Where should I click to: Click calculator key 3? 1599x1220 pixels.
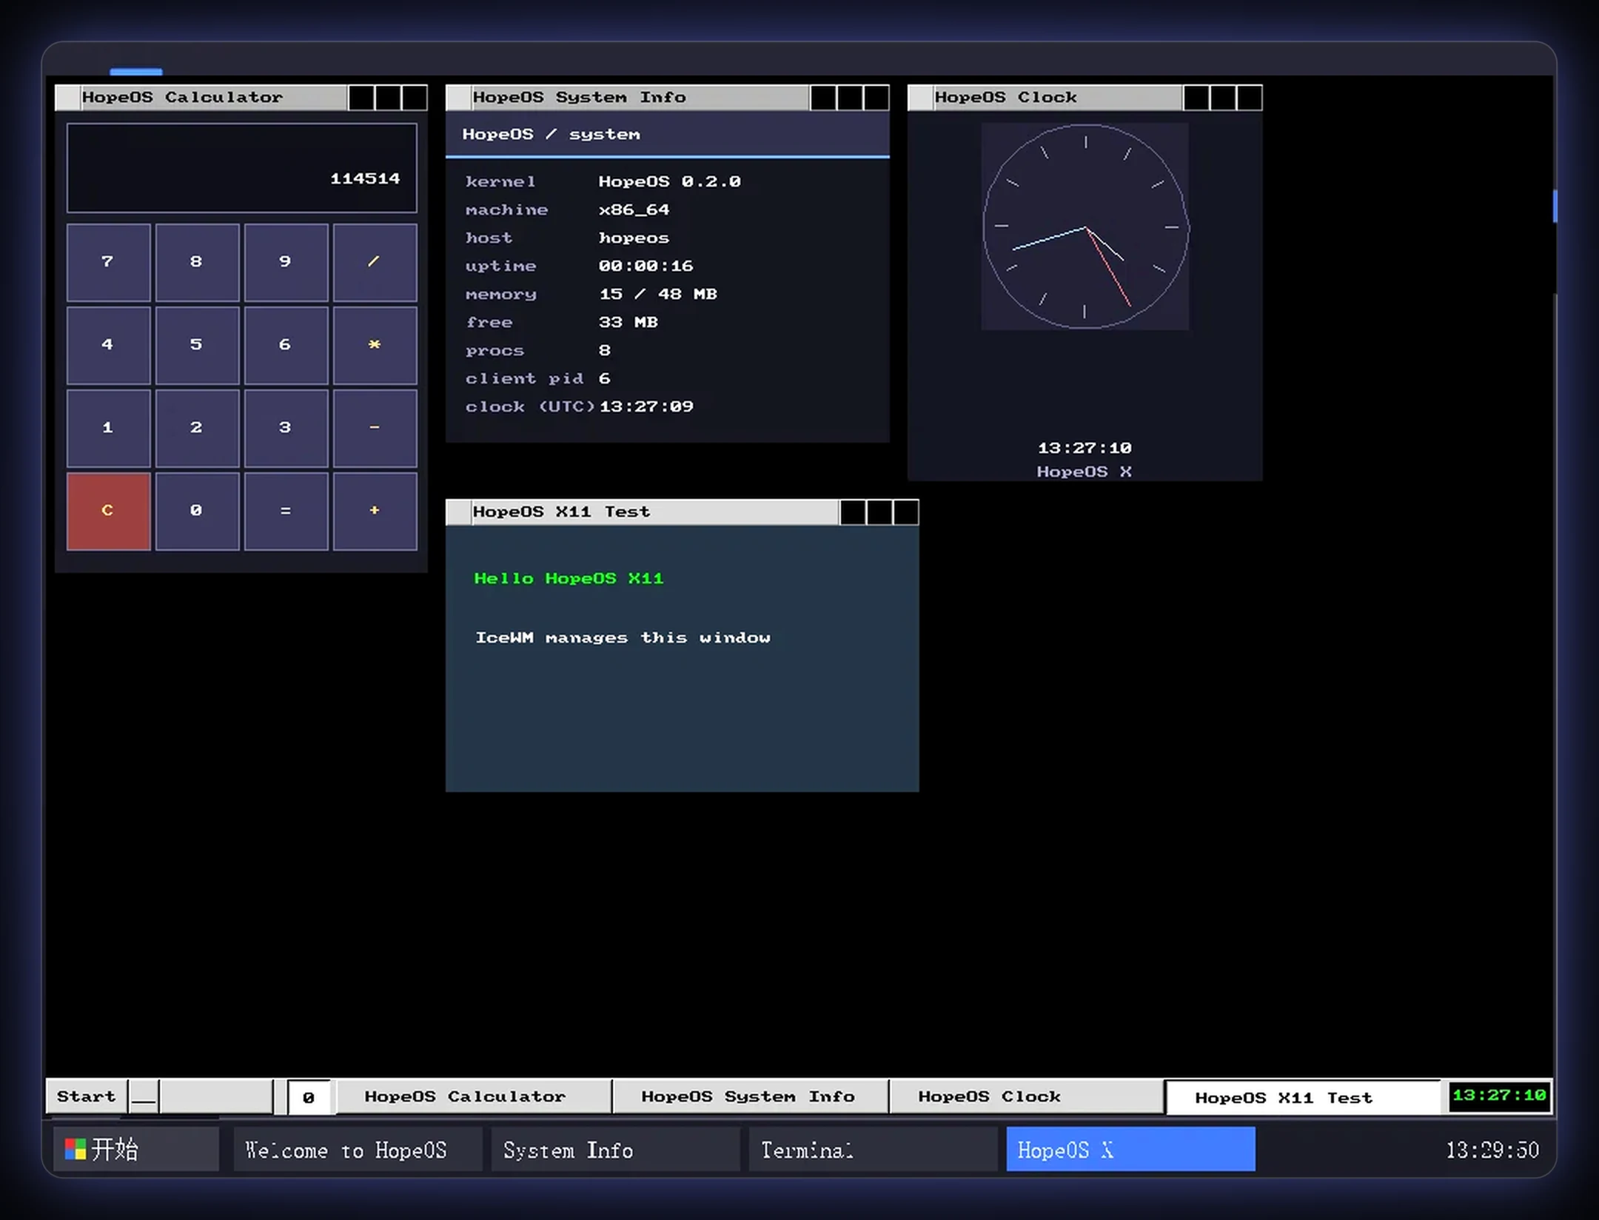coord(286,428)
